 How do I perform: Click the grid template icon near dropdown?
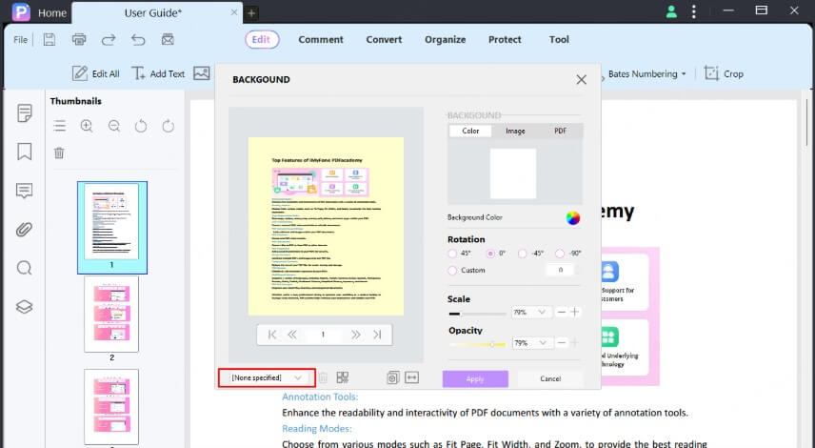tap(343, 377)
